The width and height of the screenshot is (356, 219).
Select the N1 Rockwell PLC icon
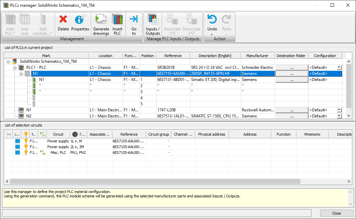pyautogui.click(x=21, y=110)
